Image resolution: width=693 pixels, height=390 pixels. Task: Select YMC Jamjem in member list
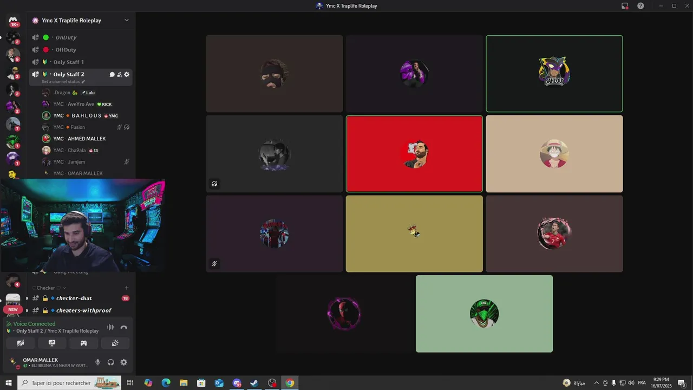click(86, 162)
